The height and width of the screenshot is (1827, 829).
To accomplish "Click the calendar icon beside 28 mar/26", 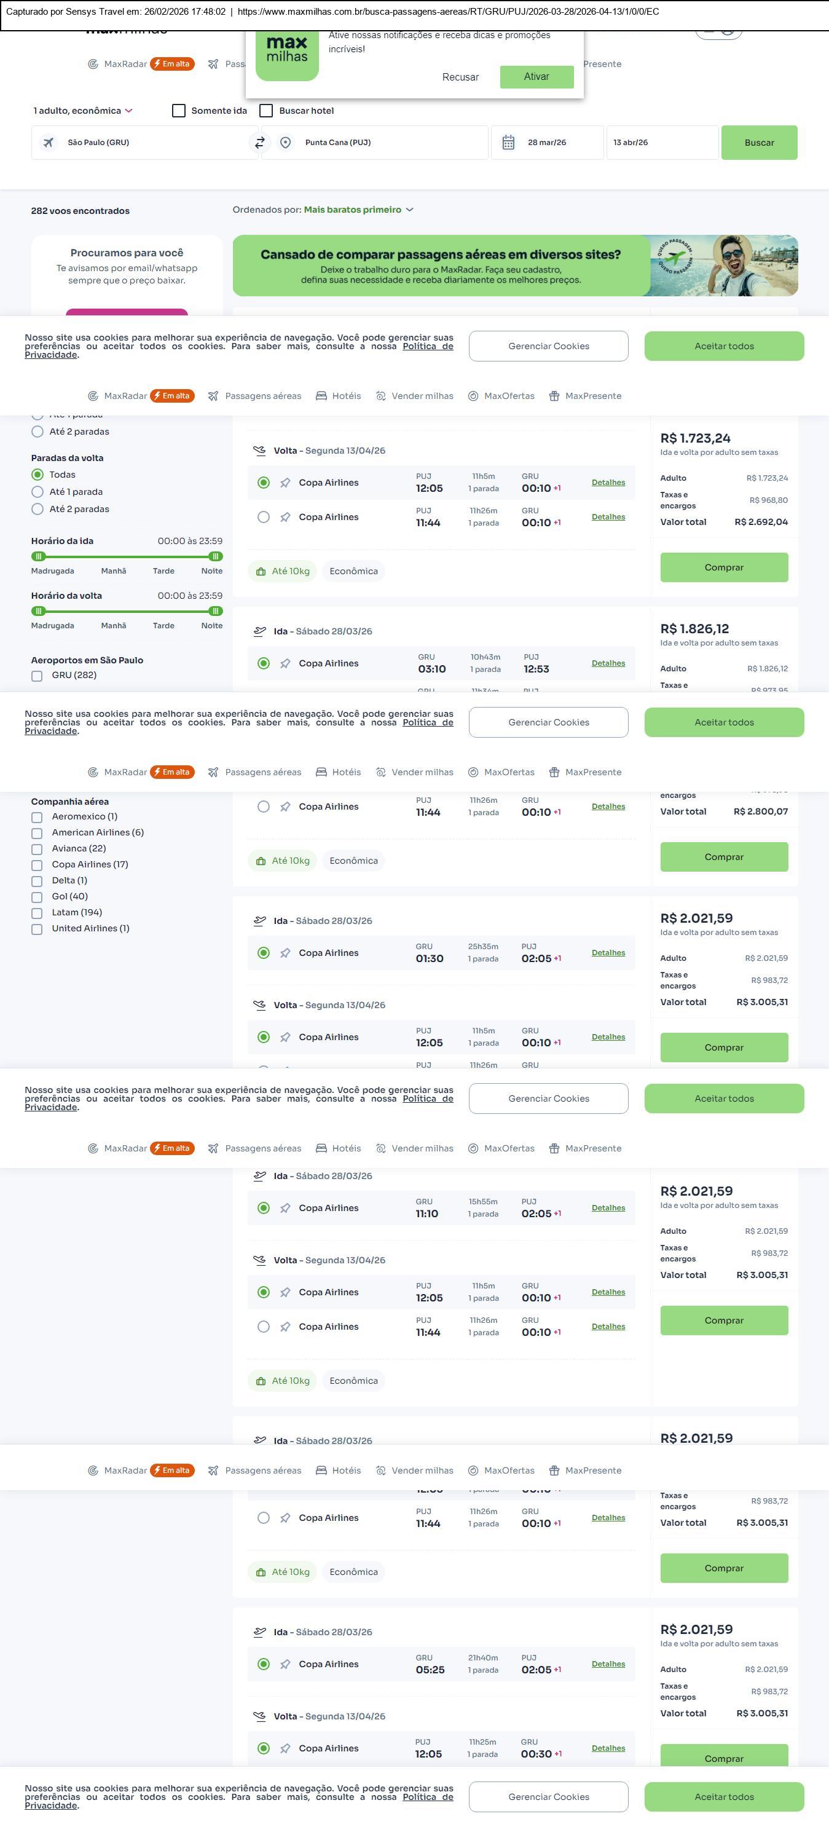I will pyautogui.click(x=508, y=143).
